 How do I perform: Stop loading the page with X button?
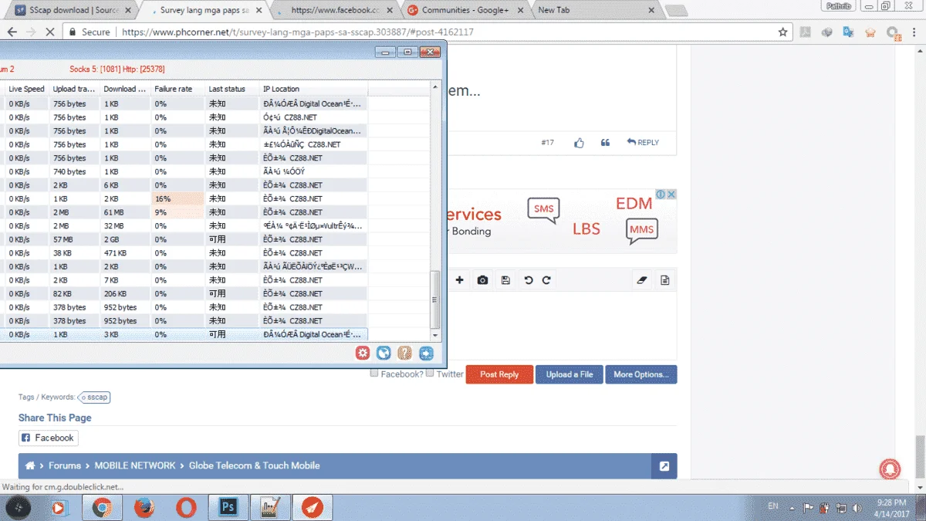click(51, 32)
